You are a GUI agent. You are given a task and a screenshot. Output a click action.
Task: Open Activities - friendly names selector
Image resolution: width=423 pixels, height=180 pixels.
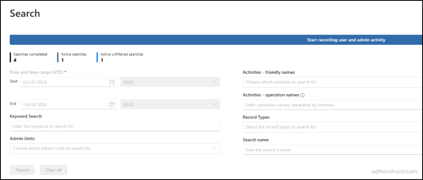333,82
